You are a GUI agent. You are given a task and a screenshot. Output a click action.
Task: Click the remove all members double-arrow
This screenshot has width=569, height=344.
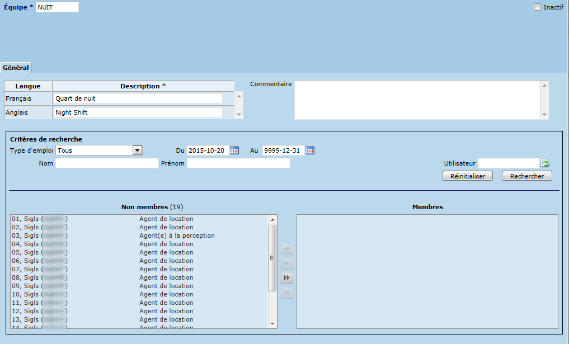pyautogui.click(x=287, y=293)
